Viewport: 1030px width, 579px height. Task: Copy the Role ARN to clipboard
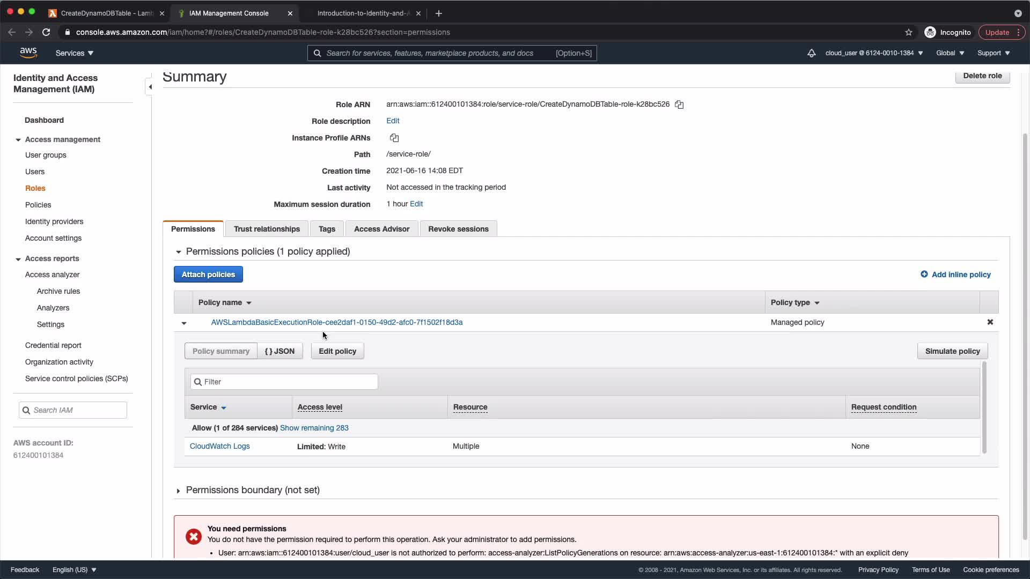click(x=679, y=105)
